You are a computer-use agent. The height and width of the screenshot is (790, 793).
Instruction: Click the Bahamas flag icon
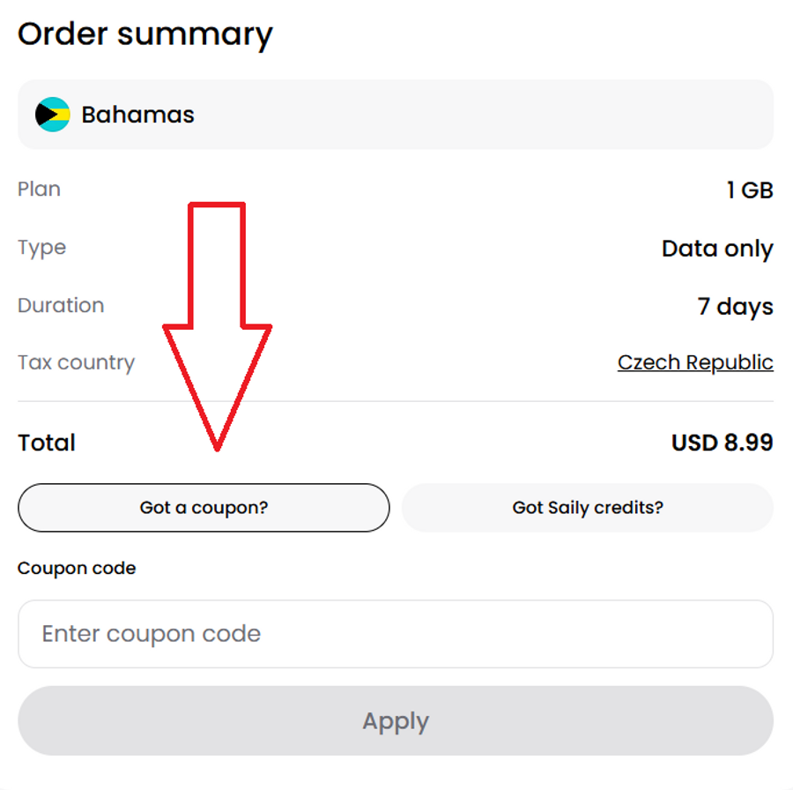[52, 115]
